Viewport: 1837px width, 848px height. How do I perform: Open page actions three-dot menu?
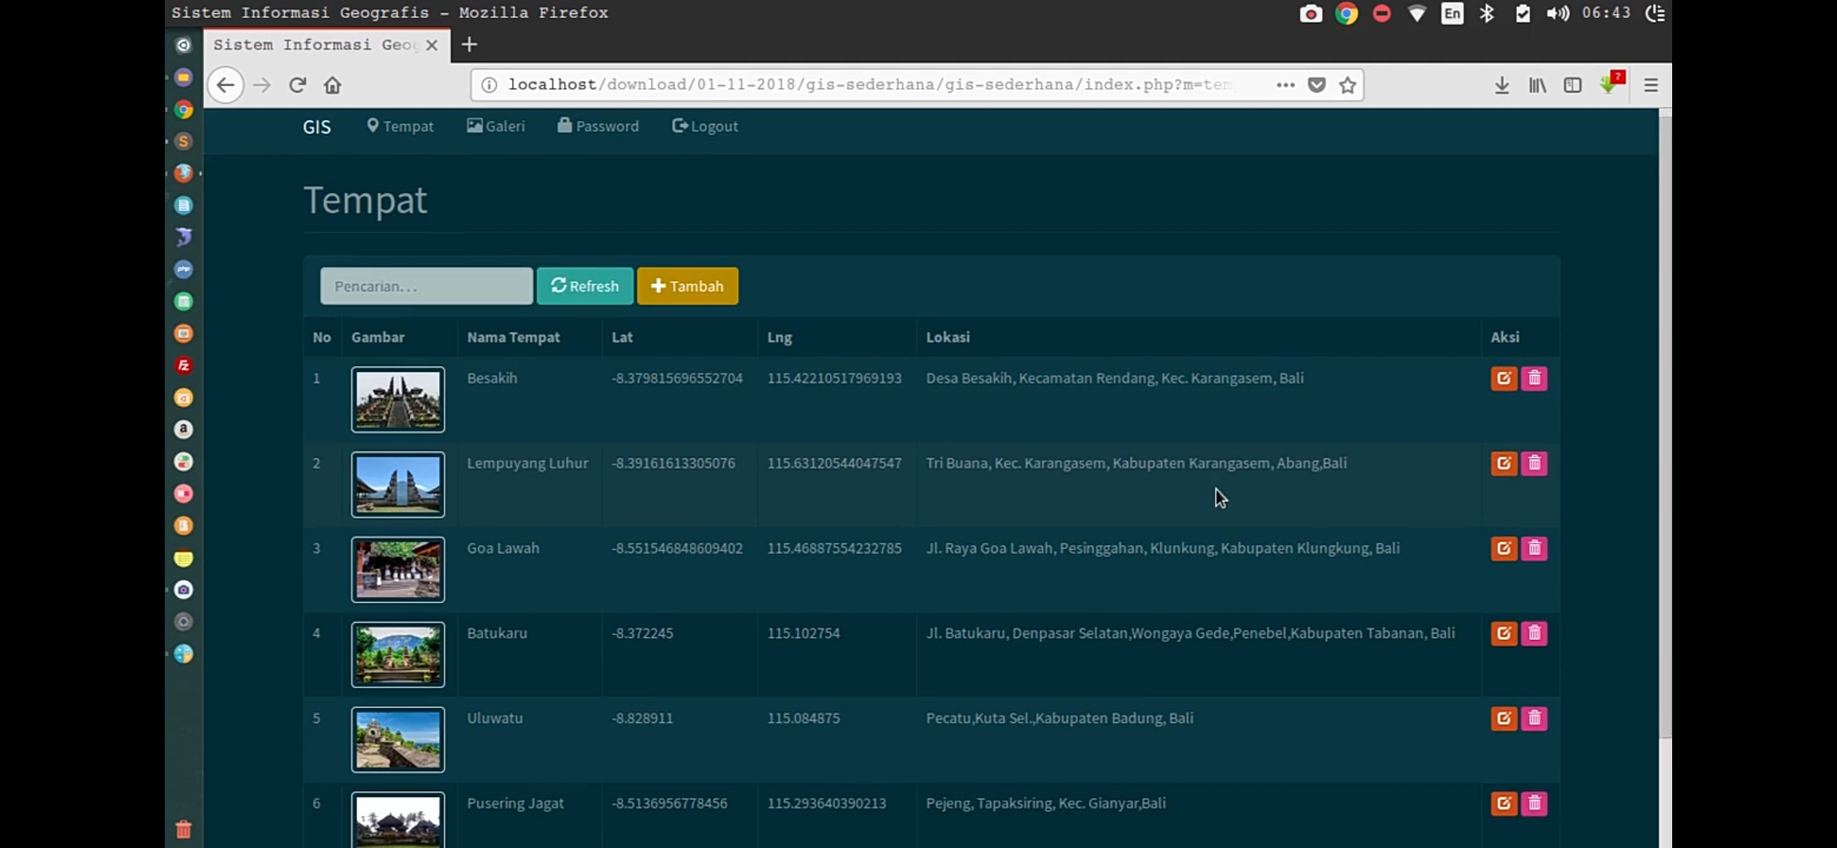tap(1285, 85)
